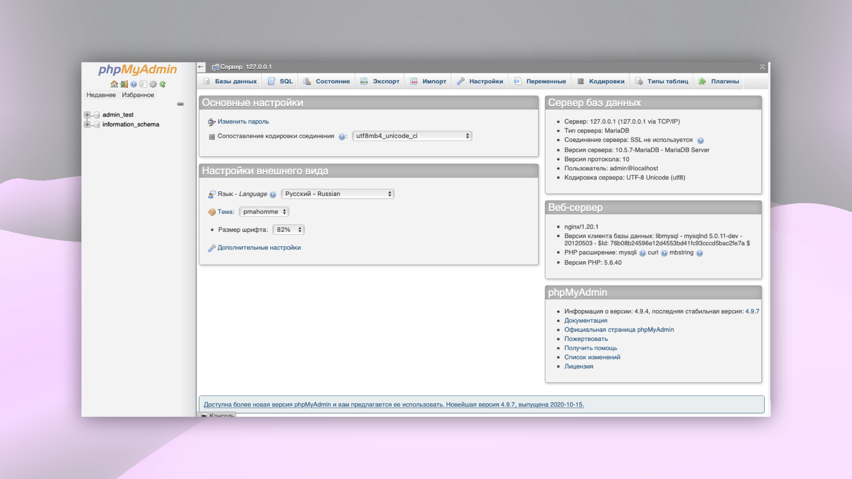Open the Экспорт tab

(379, 81)
